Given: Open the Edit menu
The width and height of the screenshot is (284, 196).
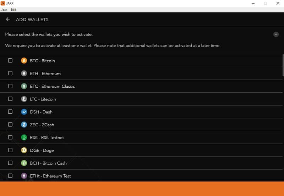Looking at the screenshot, I should 13,10.
